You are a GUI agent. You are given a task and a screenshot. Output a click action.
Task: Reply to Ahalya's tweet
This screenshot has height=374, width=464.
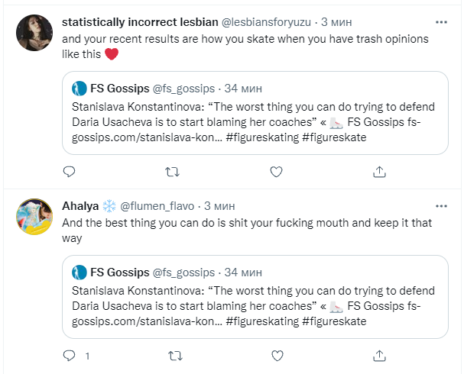click(x=68, y=355)
